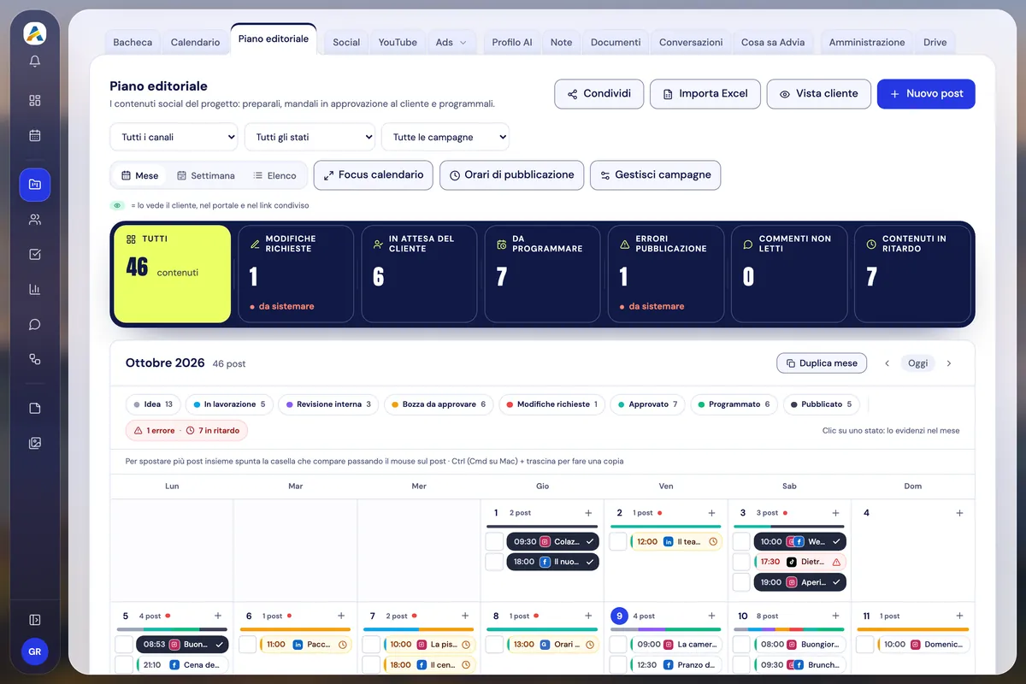Open the image gallery icon in sidebar
The height and width of the screenshot is (684, 1026).
(35, 443)
